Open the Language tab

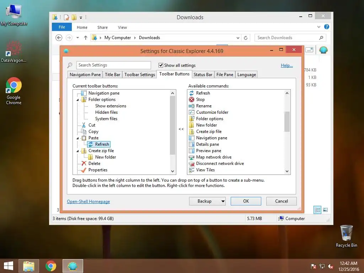coord(247,75)
